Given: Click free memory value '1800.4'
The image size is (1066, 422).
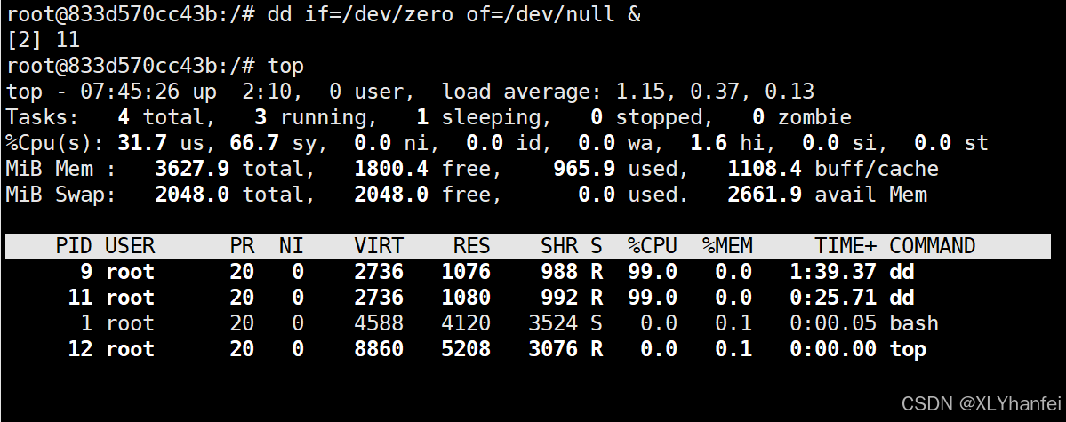Looking at the screenshot, I should [391, 169].
